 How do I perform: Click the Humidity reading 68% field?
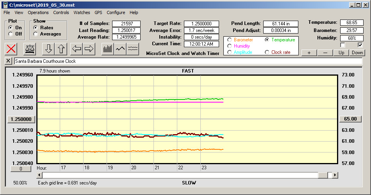[351, 38]
